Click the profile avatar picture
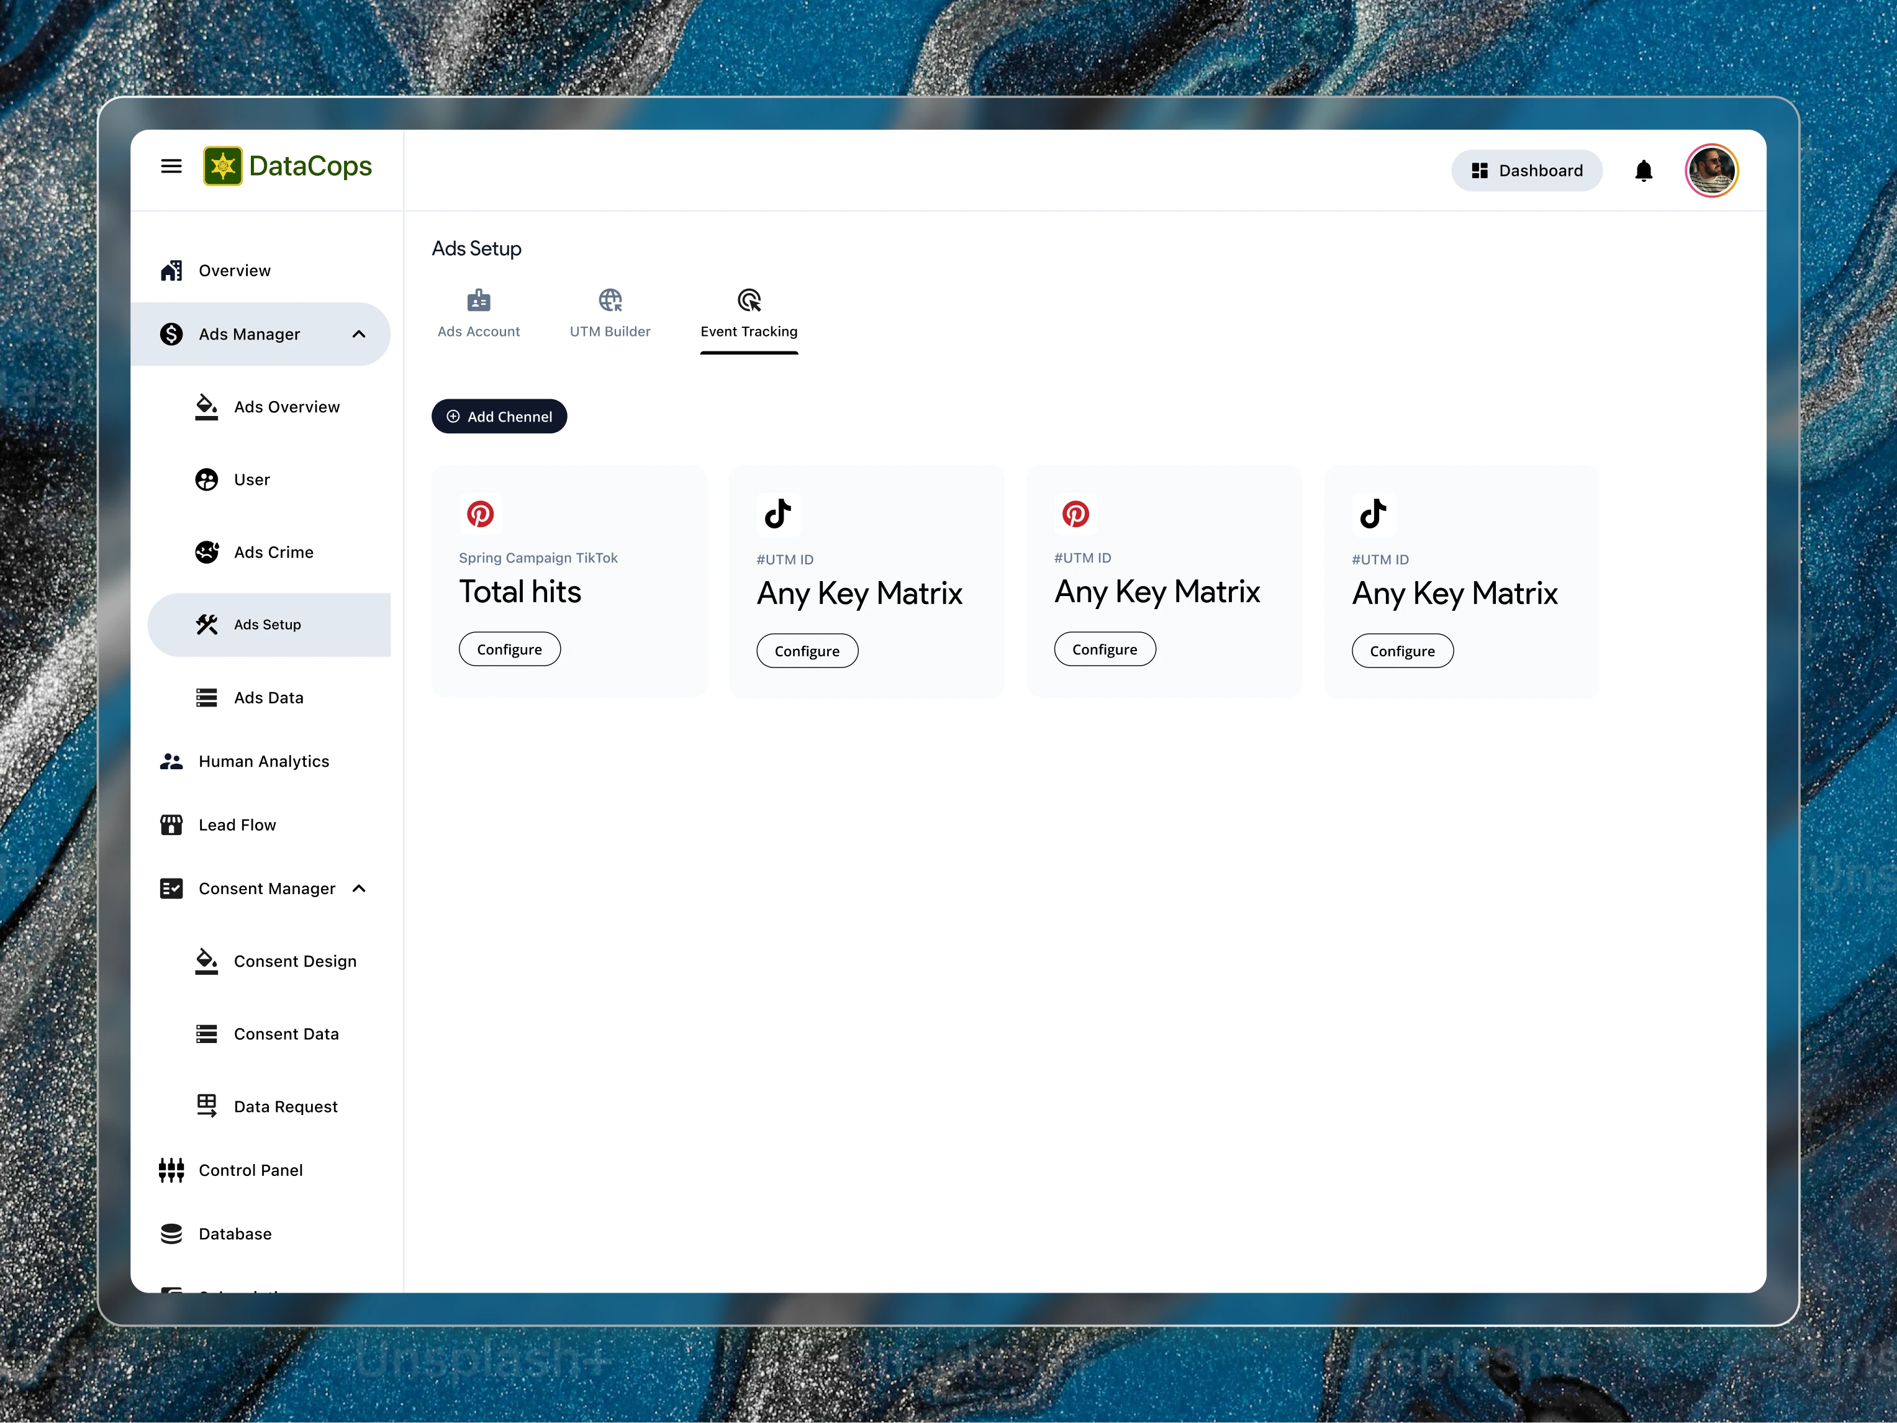 pyautogui.click(x=1711, y=171)
